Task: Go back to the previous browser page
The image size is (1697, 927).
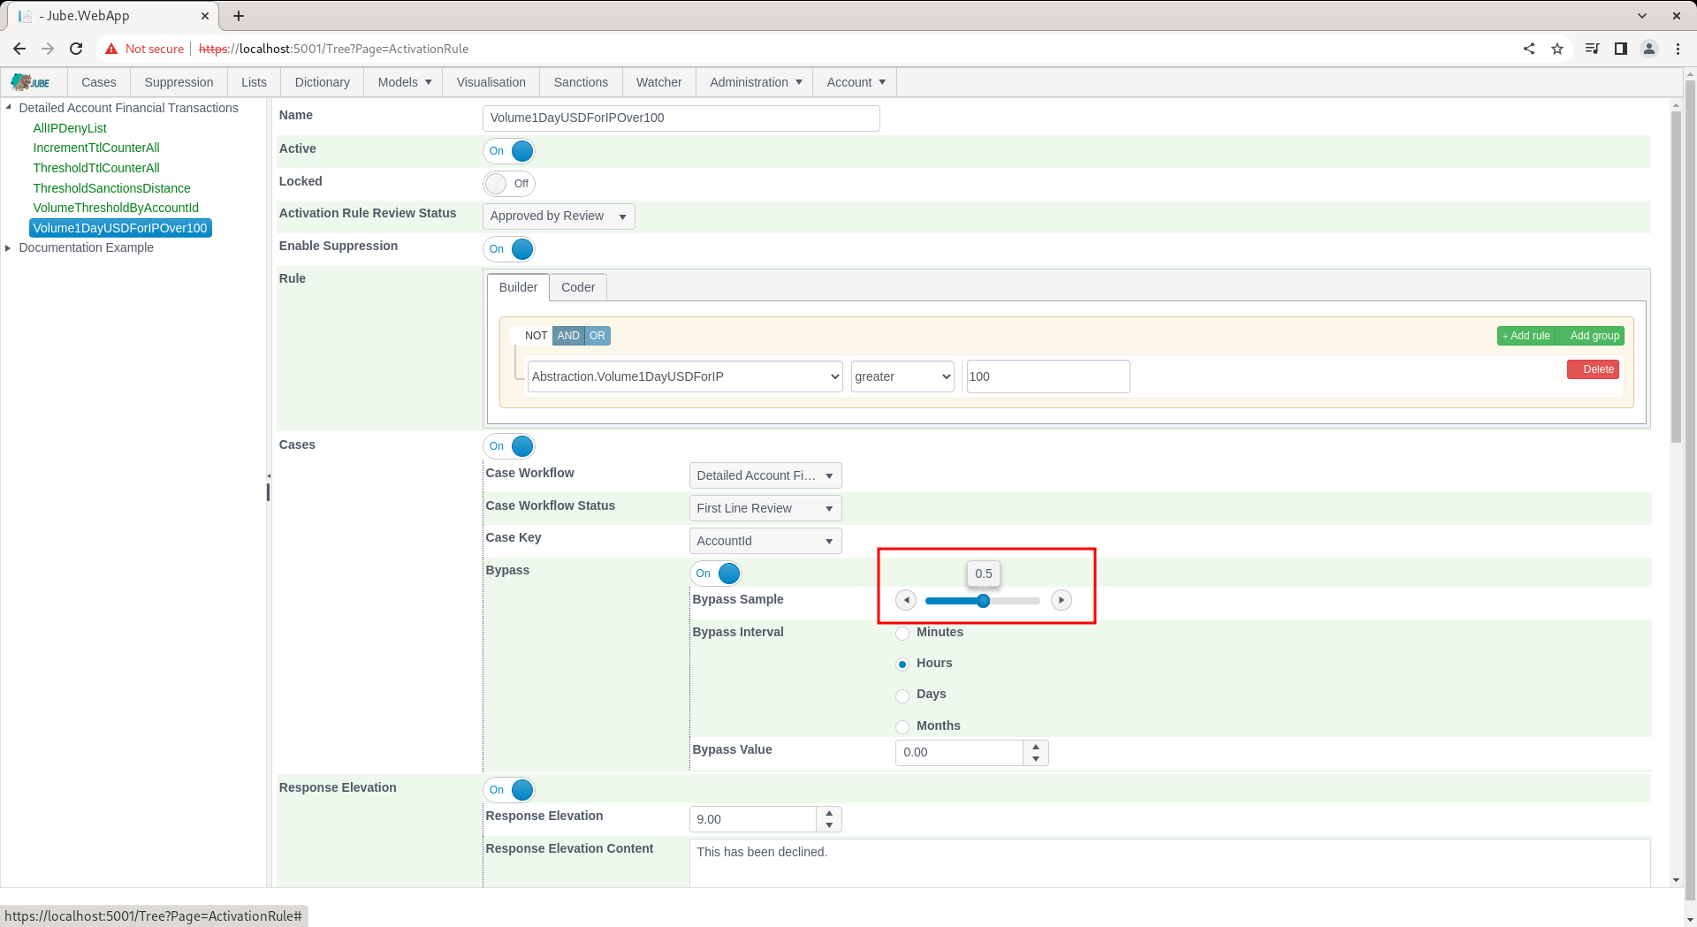Action: pos(19,49)
